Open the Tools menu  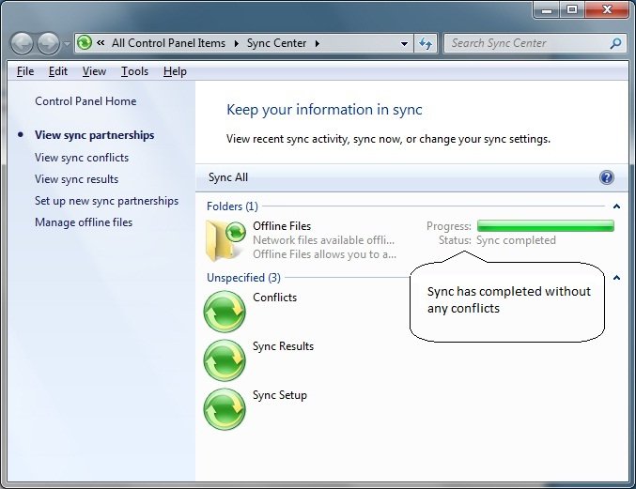[134, 71]
